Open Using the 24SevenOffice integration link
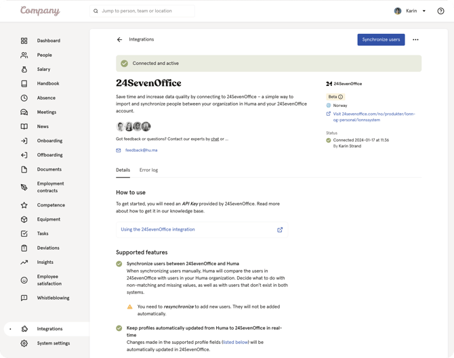 click(158, 229)
